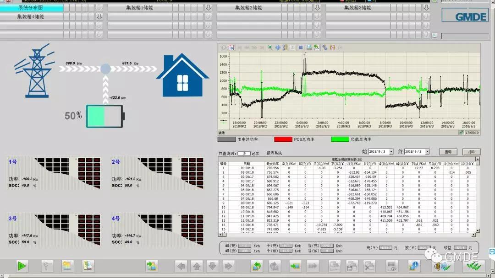This screenshot has height=278, width=495.
Task: Expand the 系统分布图 dropdown arrow
Action: (x=99, y=8)
